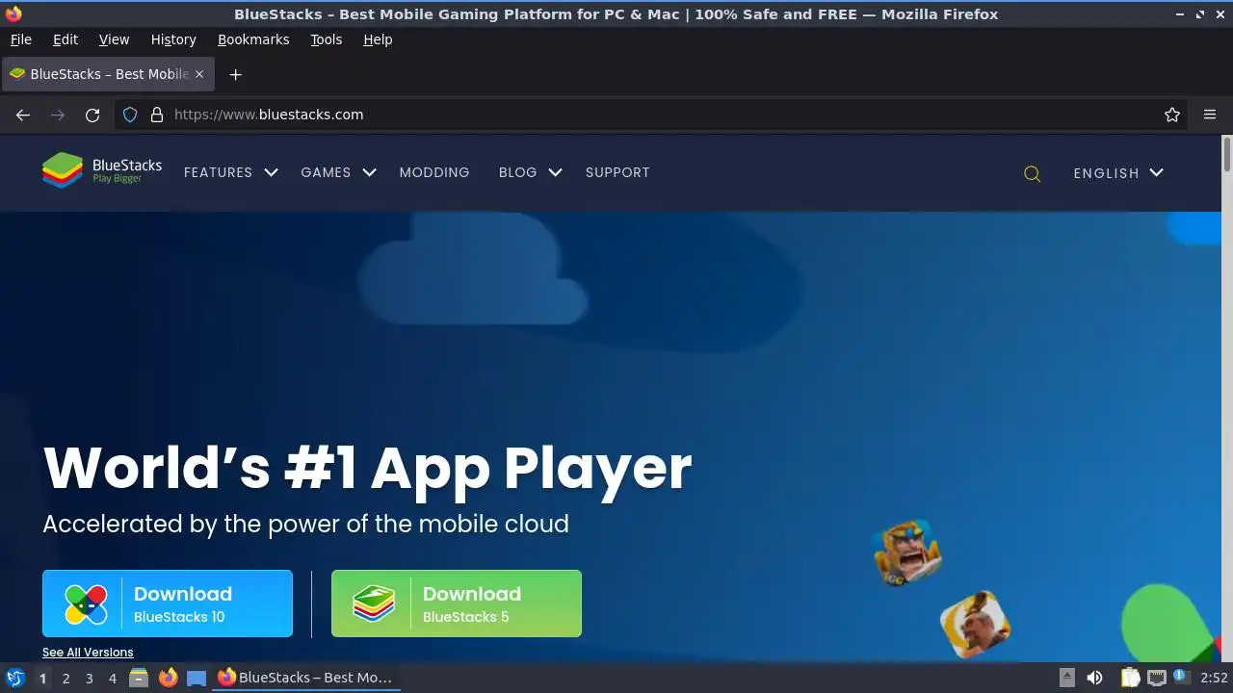Click the network tray icon
This screenshot has height=693, width=1233.
[x=1156, y=678]
